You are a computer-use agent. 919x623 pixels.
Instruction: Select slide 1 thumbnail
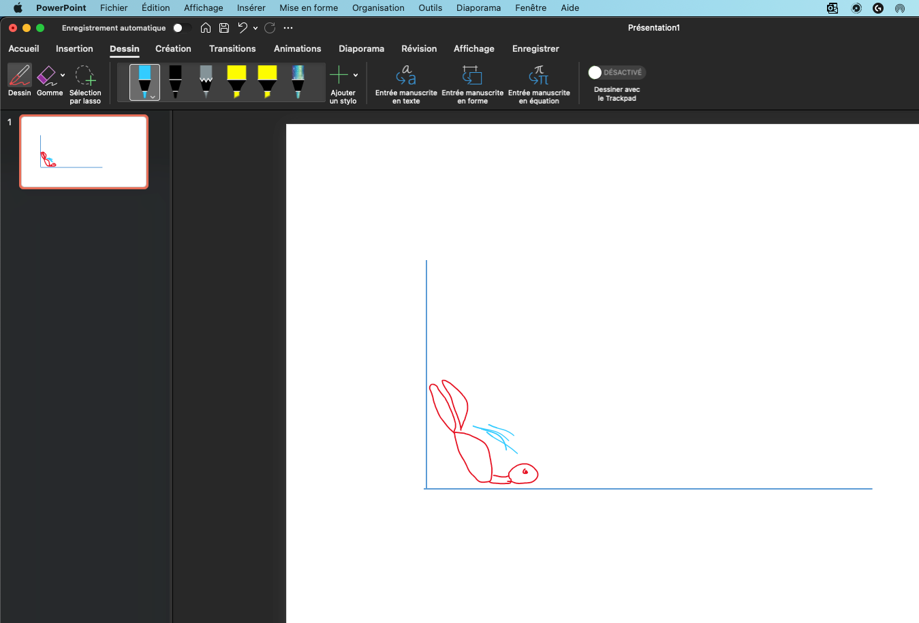coord(84,151)
